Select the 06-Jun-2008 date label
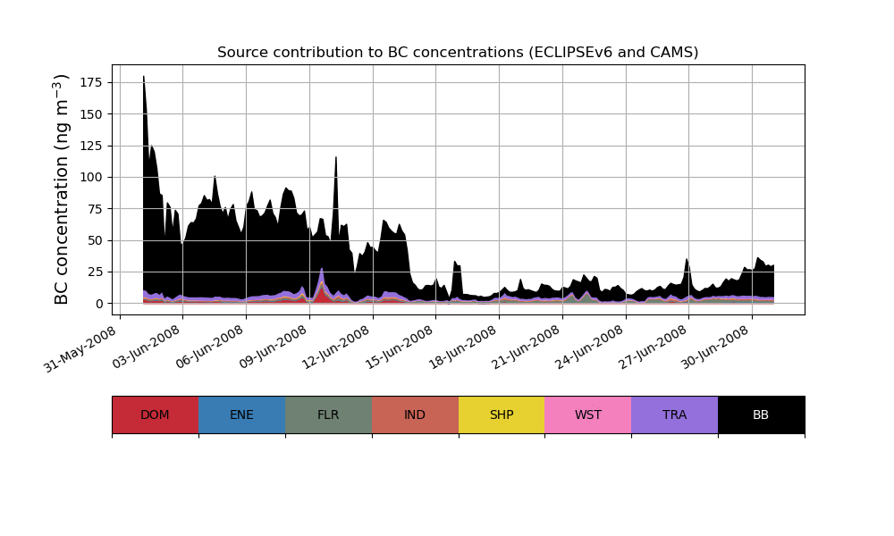The image size is (894, 536). coord(209,347)
